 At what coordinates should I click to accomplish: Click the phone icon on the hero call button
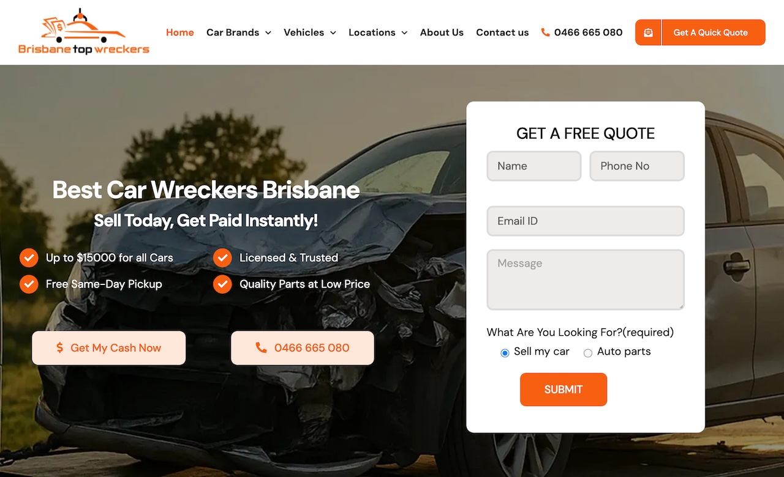(x=261, y=348)
